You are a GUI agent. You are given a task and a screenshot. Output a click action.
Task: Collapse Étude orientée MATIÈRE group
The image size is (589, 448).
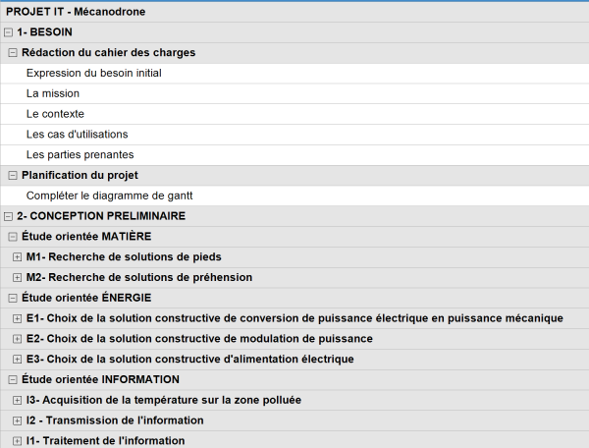[13, 237]
